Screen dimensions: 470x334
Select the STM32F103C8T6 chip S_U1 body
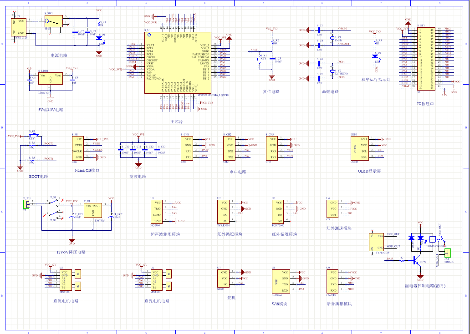click(x=178, y=63)
